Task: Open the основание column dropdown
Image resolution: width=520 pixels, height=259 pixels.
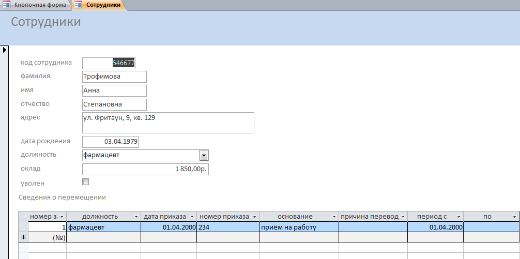Action: click(333, 217)
